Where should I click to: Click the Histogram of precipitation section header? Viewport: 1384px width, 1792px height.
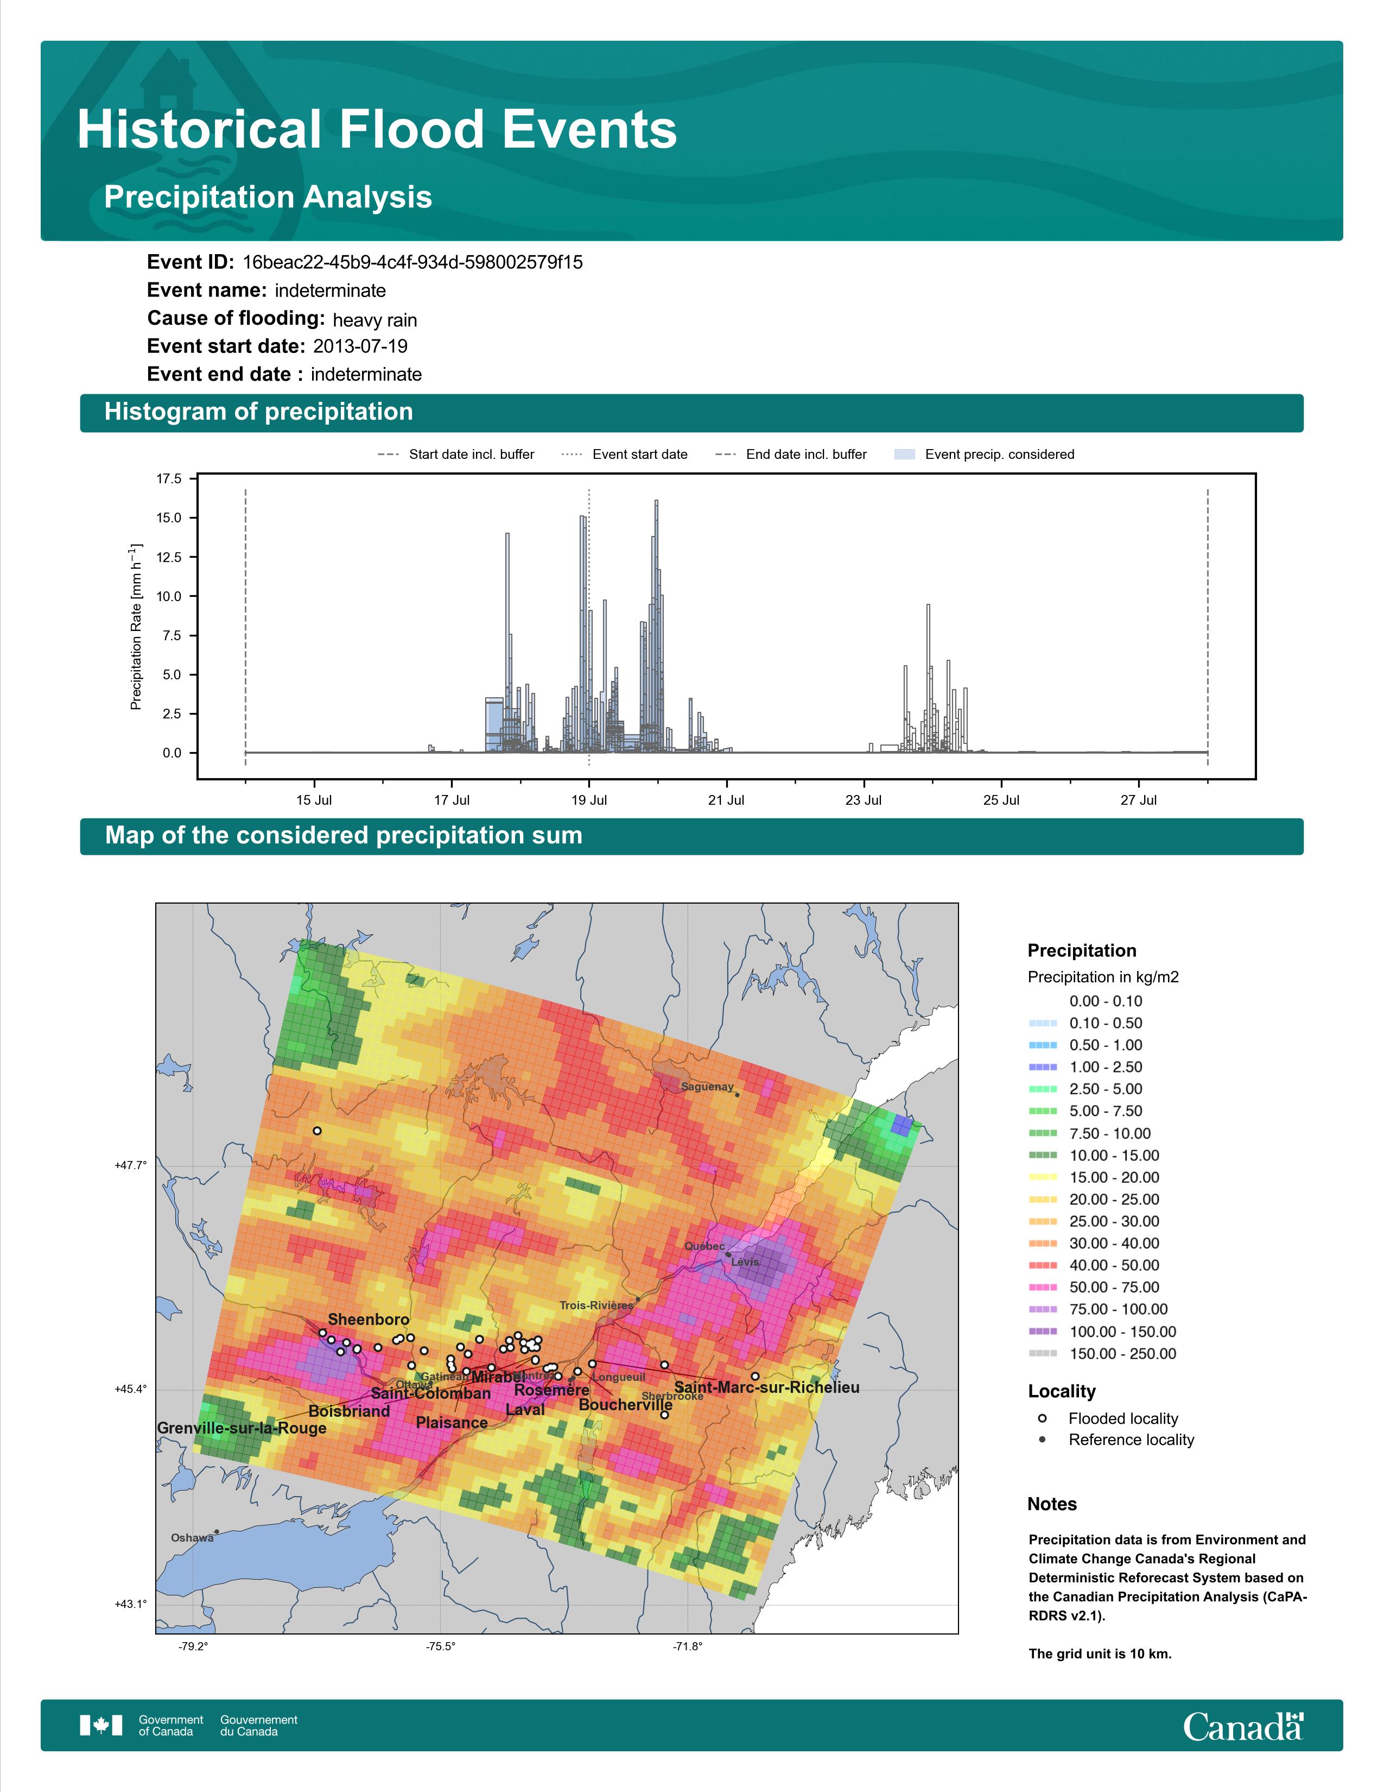click(692, 413)
